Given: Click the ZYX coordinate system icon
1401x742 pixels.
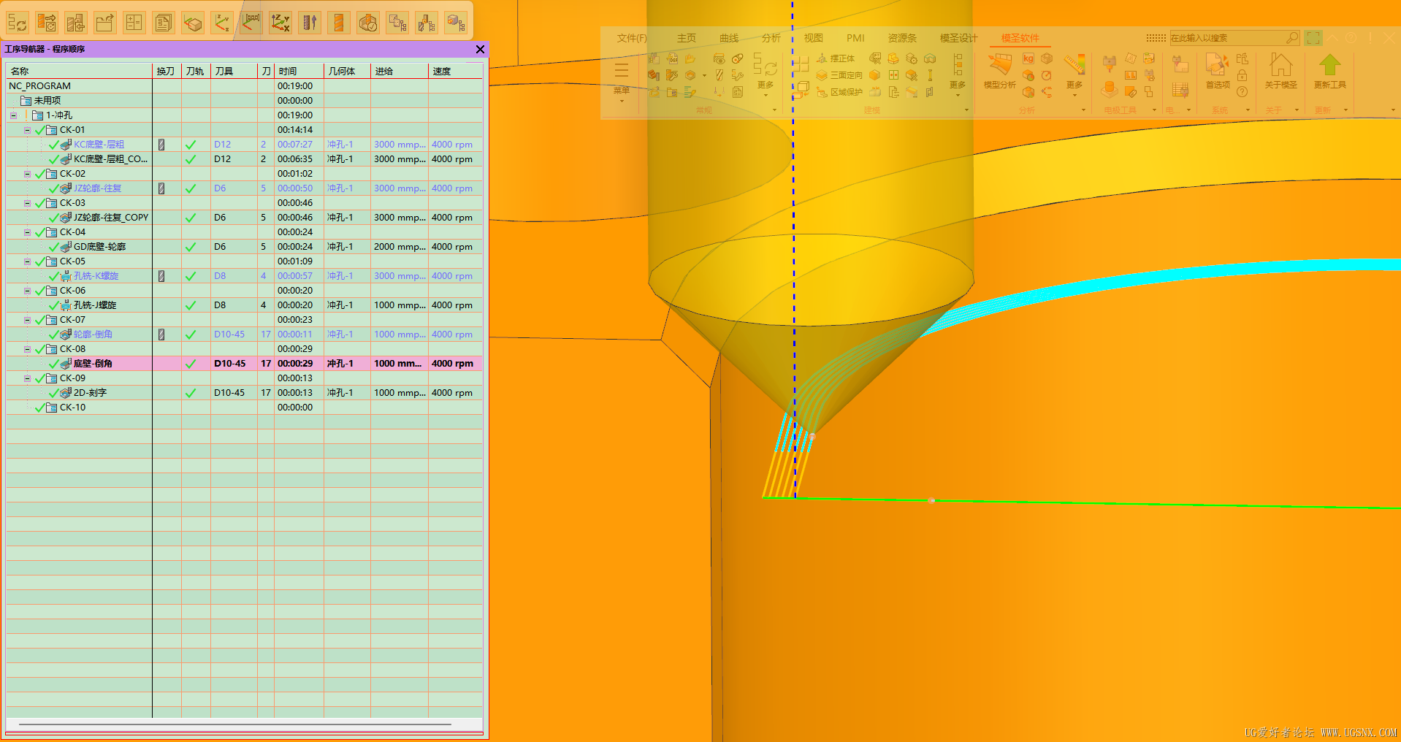Looking at the screenshot, I should tap(280, 23).
